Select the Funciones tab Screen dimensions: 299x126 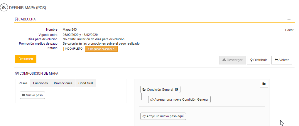coord(40,83)
